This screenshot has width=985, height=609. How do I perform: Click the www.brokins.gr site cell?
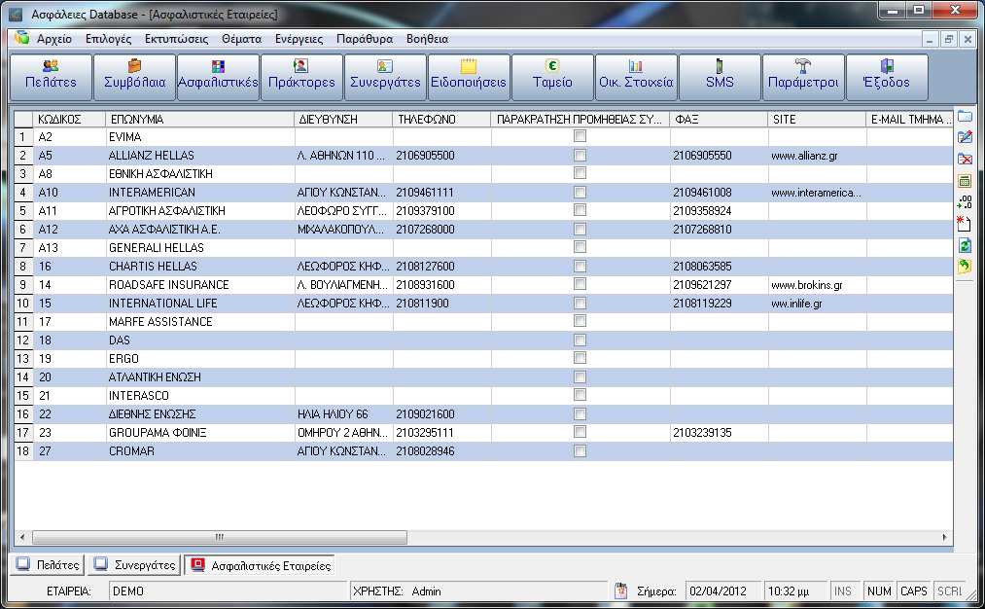(x=817, y=285)
